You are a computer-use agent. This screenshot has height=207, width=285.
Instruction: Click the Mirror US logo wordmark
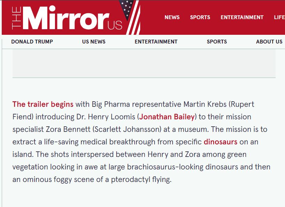coord(67,18)
